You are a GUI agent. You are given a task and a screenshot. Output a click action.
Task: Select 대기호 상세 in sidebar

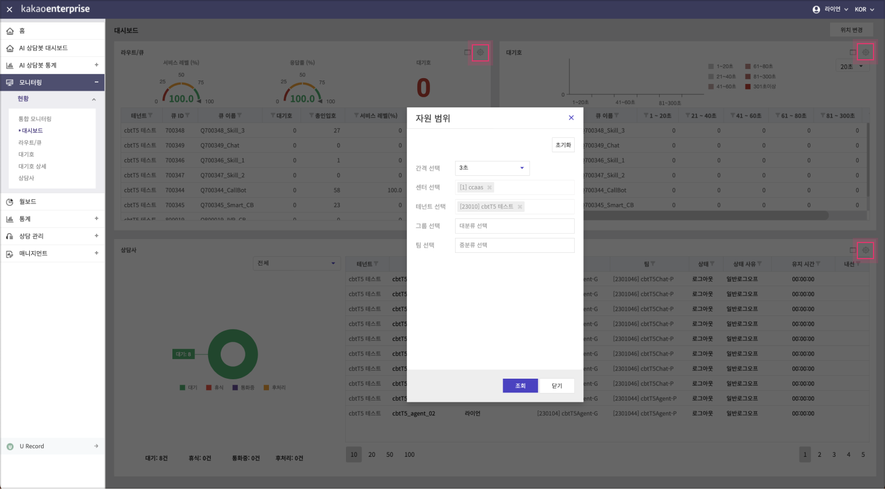pyautogui.click(x=32, y=166)
